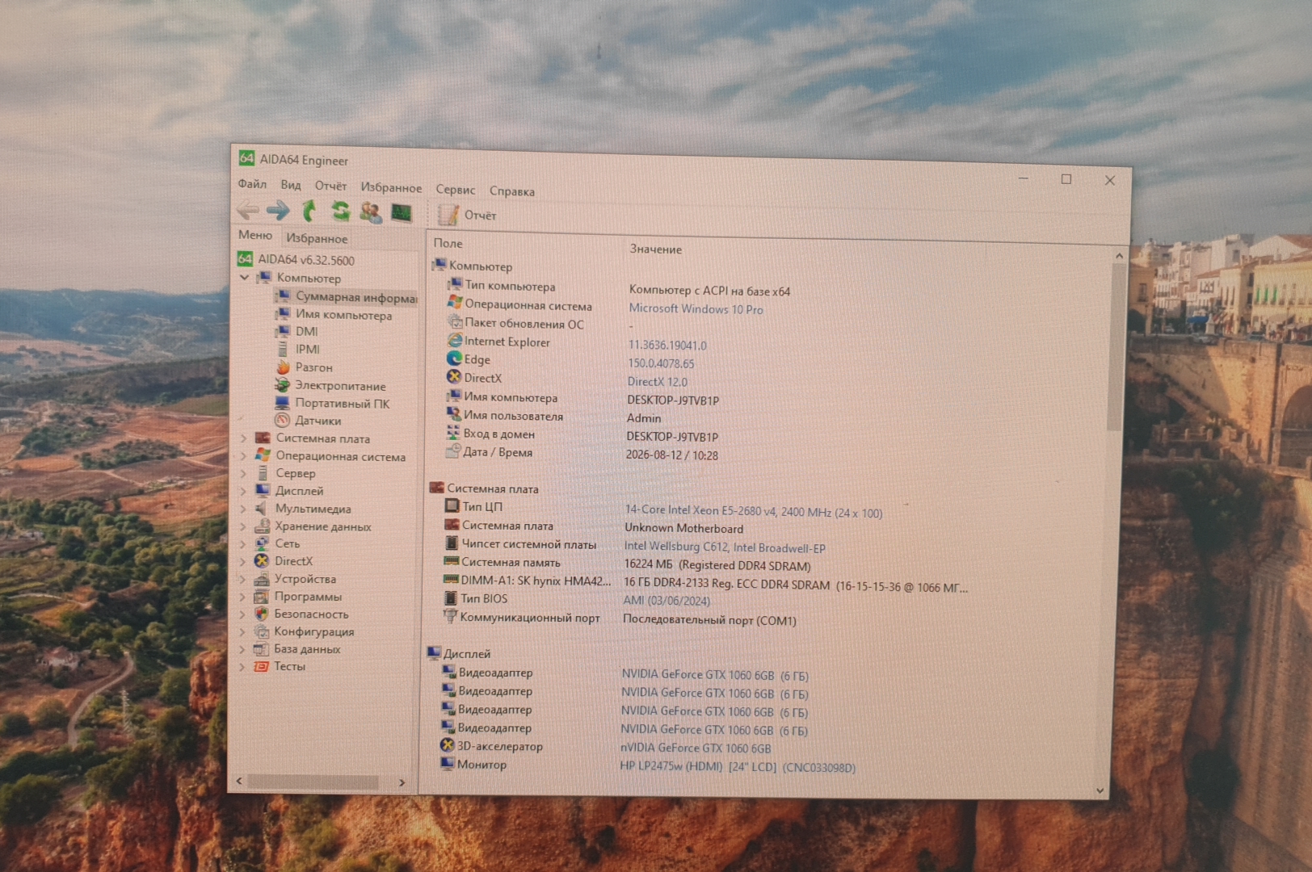This screenshot has height=872, width=1312.
Task: Open the Файл menu
Action: click(x=252, y=184)
